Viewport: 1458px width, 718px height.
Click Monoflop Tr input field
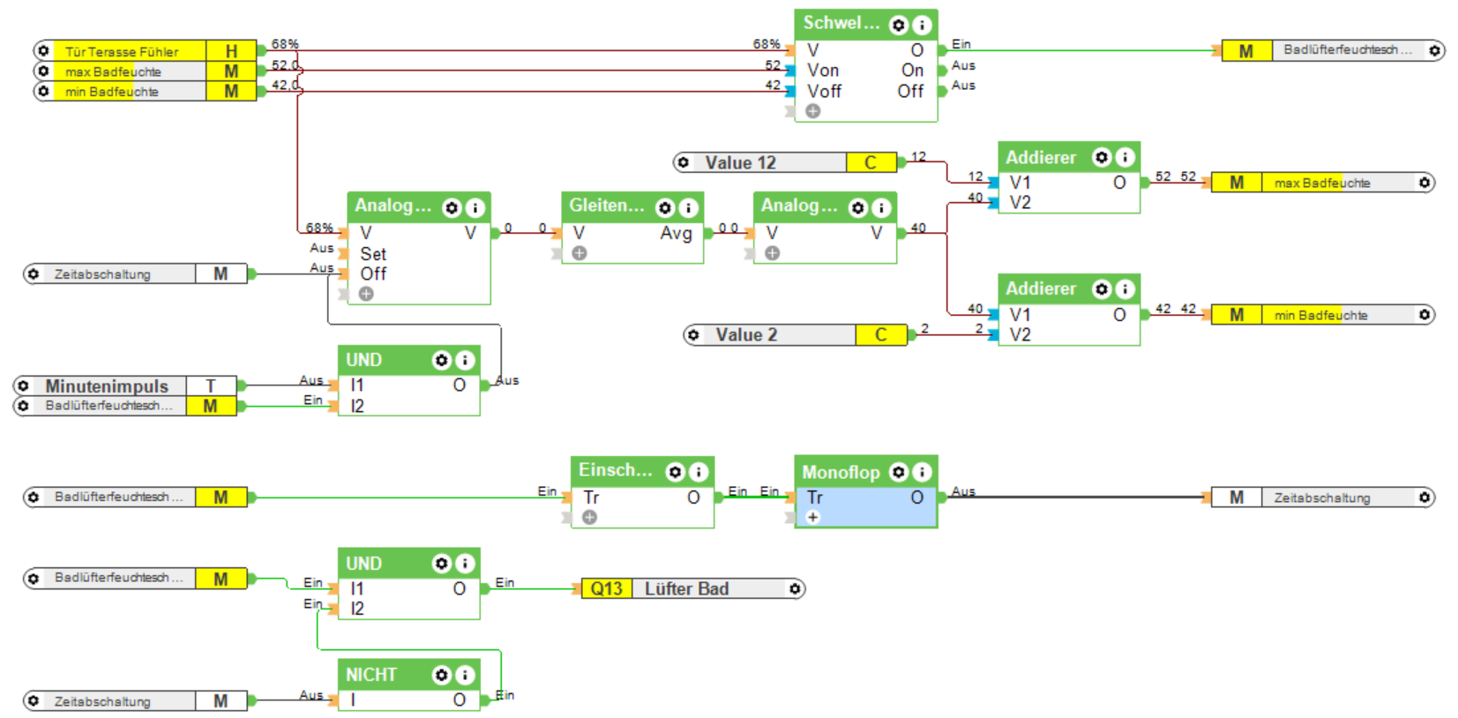point(865,497)
